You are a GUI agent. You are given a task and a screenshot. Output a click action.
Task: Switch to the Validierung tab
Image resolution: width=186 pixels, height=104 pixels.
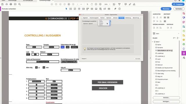tap(128, 18)
